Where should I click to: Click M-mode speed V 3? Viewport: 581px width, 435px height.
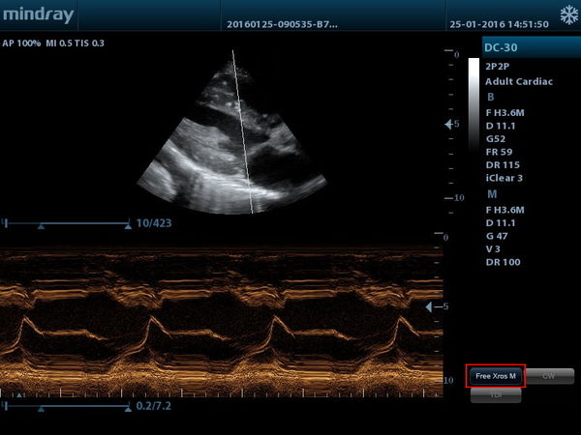493,249
